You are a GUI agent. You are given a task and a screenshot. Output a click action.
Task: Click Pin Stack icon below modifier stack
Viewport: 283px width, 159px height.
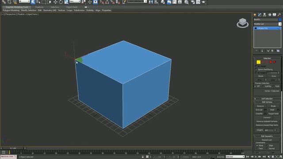click(x=256, y=51)
